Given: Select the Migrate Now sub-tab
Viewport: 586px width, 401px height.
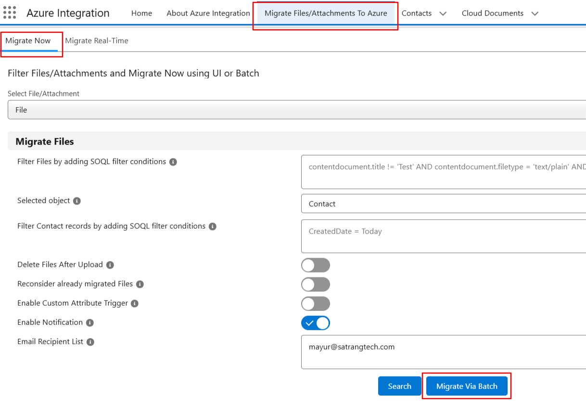Looking at the screenshot, I should click(x=28, y=41).
